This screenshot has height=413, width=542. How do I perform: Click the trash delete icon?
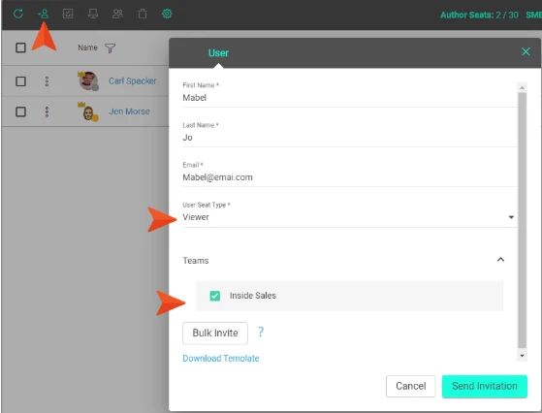pyautogui.click(x=143, y=14)
